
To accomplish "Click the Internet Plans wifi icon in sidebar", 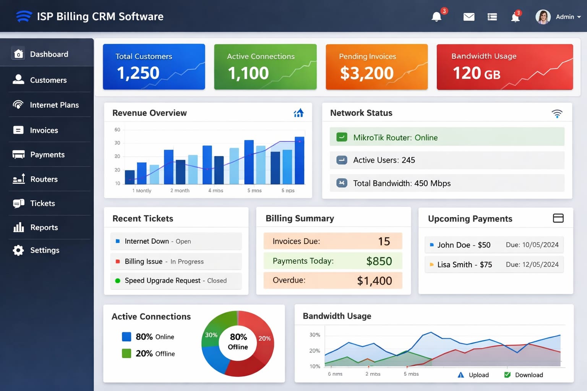I will point(18,104).
